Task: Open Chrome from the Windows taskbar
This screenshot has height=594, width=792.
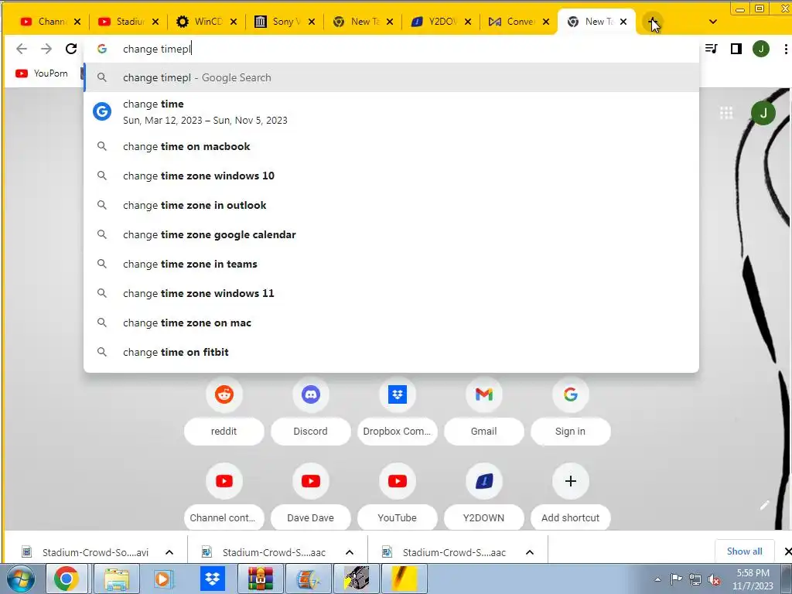Action: click(x=67, y=579)
